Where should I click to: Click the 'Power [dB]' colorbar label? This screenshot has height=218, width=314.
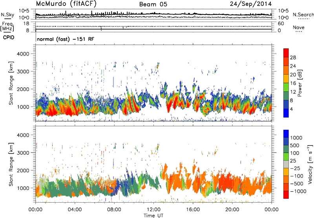tap(299, 83)
